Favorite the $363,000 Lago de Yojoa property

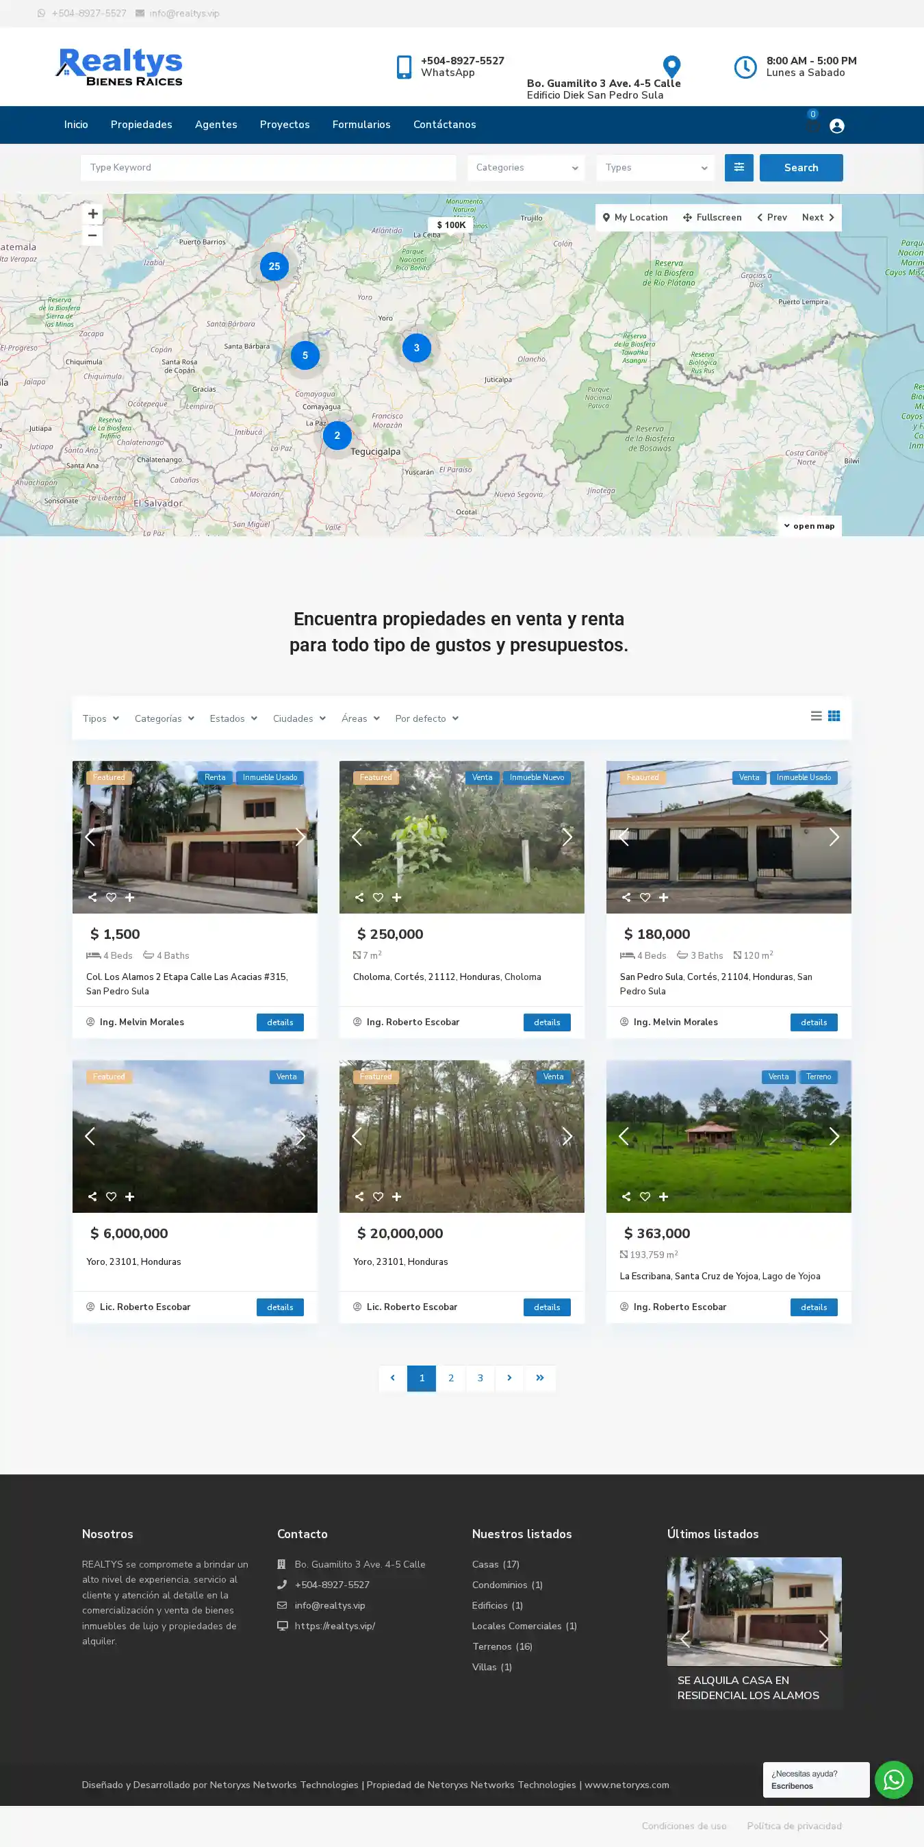point(645,1196)
